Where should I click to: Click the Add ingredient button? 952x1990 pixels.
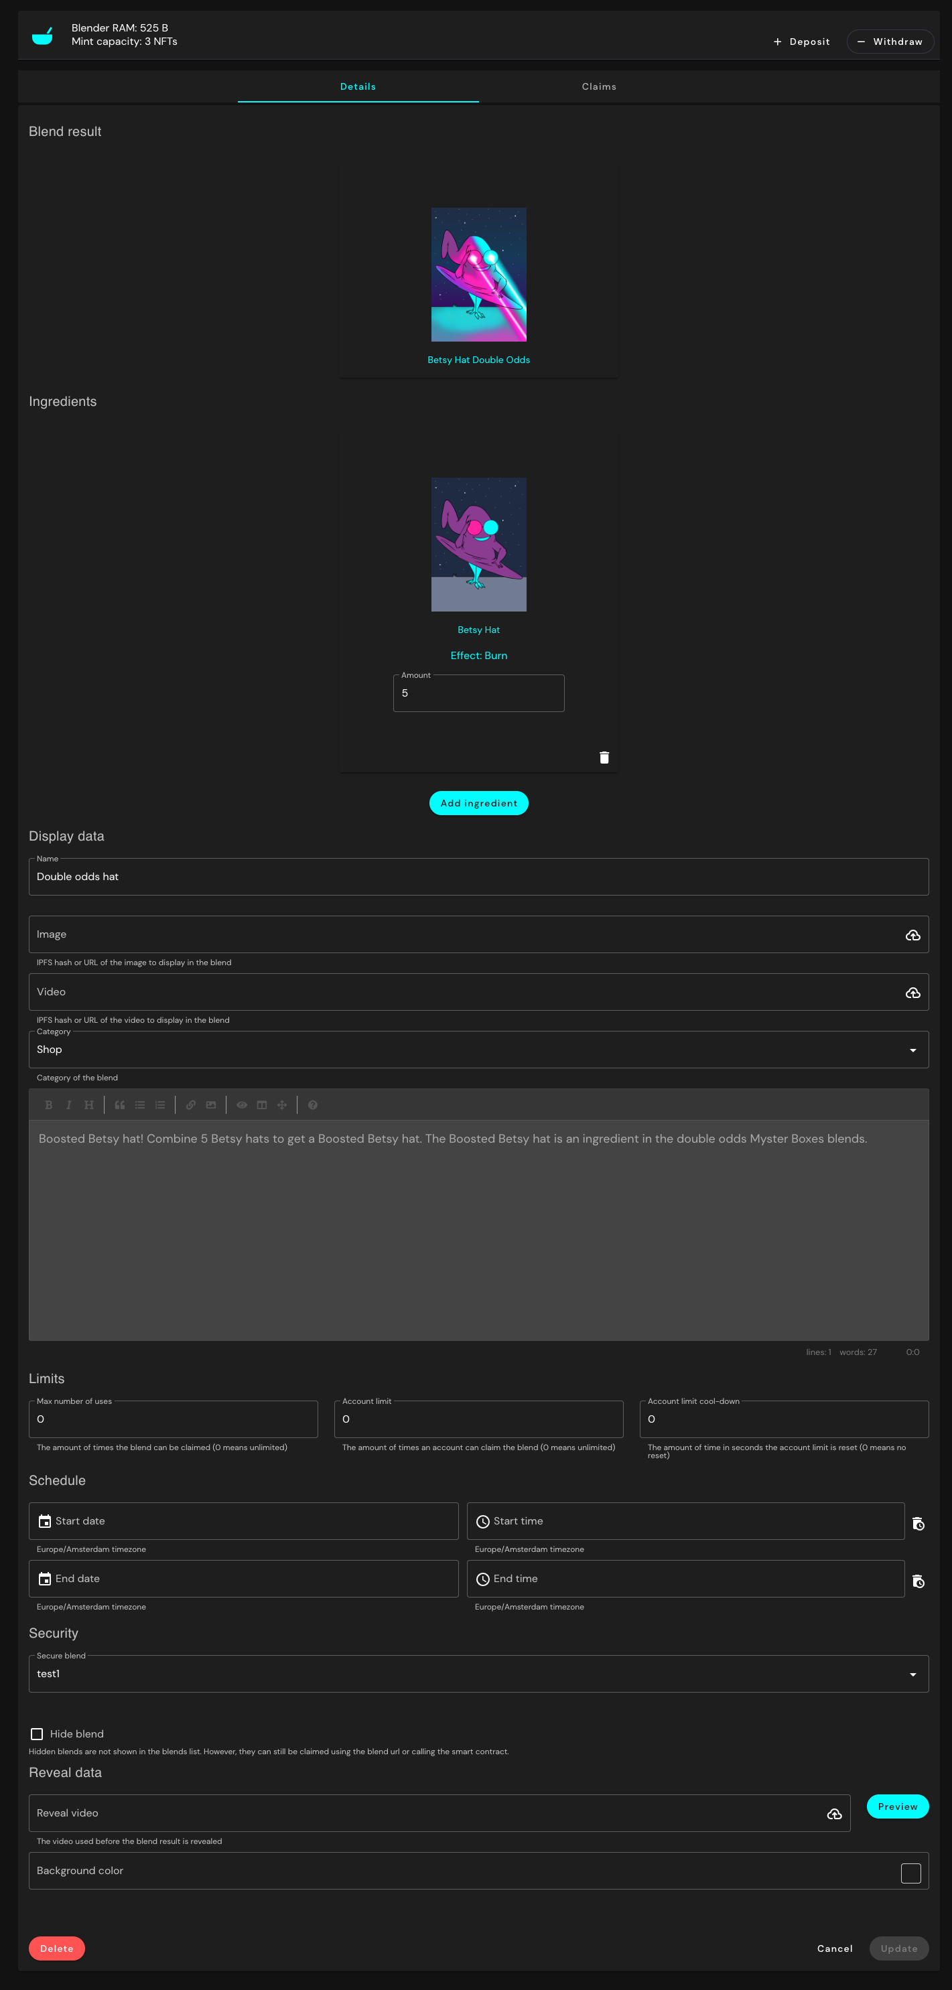(x=478, y=802)
